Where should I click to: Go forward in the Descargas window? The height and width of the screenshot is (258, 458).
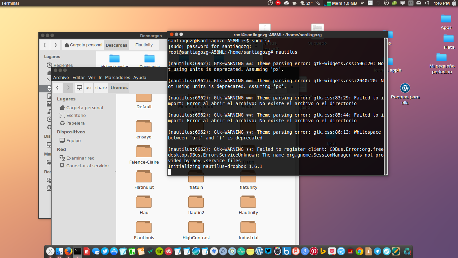55,45
